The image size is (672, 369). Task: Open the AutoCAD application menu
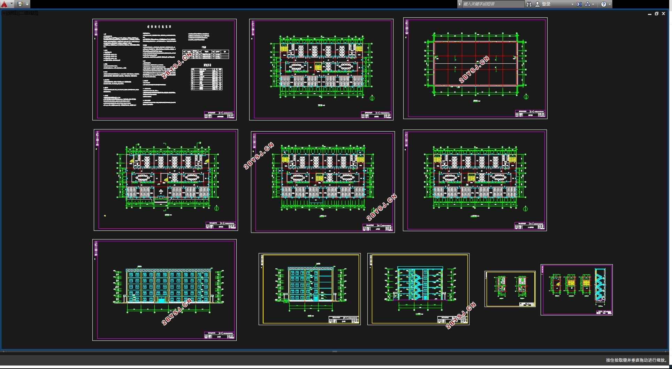point(4,4)
